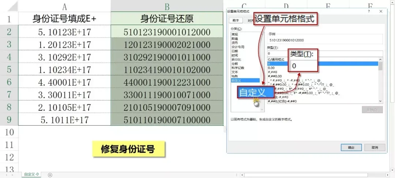Select column B header
Image resolution: width=395 pixels, height=178 pixels.
pos(167,7)
